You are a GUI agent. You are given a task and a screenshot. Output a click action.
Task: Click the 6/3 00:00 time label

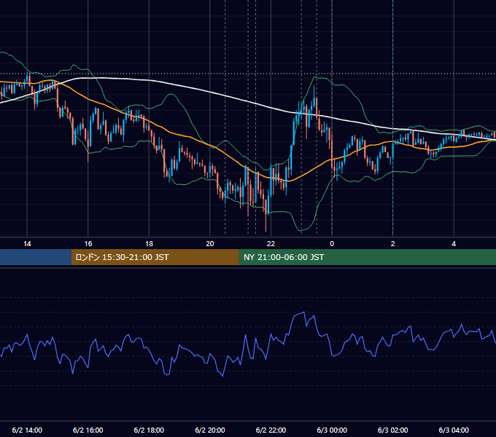(332, 430)
